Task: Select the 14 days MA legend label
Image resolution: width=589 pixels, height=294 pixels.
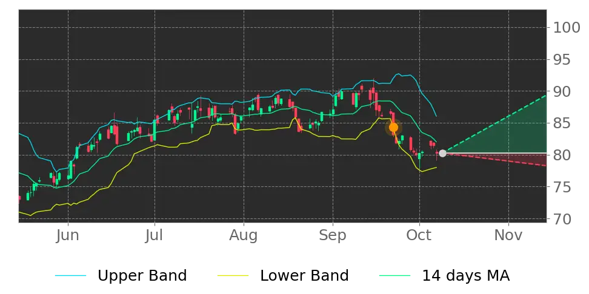Action: tap(466, 276)
